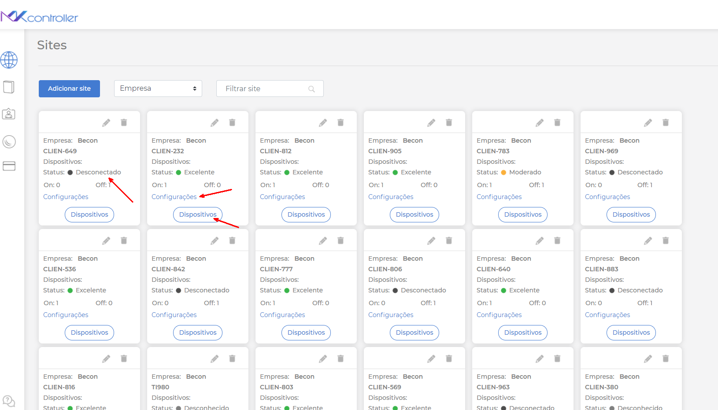The image size is (718, 410).
Task: Open Configurações for CLIEN-649
Action: (x=65, y=196)
